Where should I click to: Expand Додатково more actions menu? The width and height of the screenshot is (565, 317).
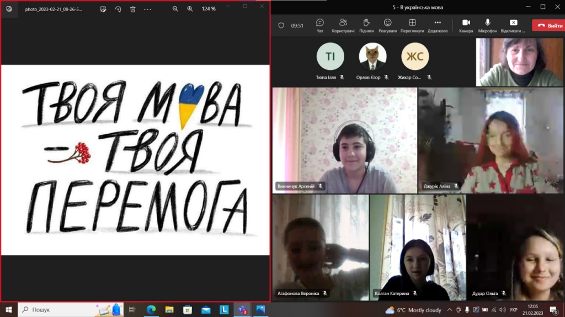pos(438,25)
